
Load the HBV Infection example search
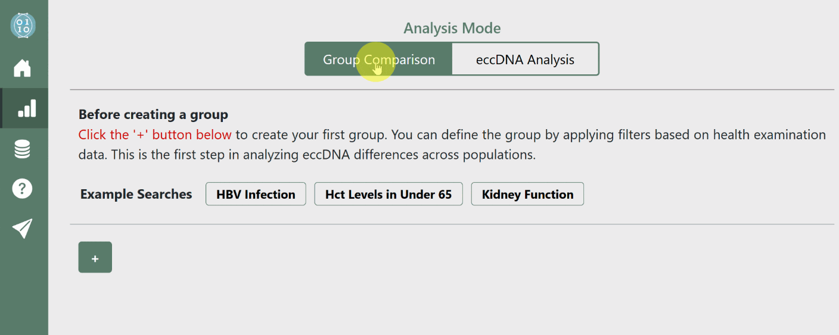(x=256, y=195)
